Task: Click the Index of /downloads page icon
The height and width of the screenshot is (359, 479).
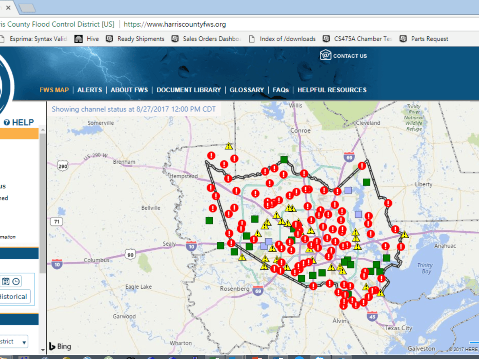Action: 252,39
